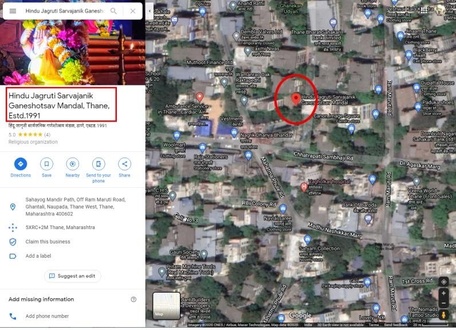Click the search magnifier icon
456x330 pixels.
113,11
